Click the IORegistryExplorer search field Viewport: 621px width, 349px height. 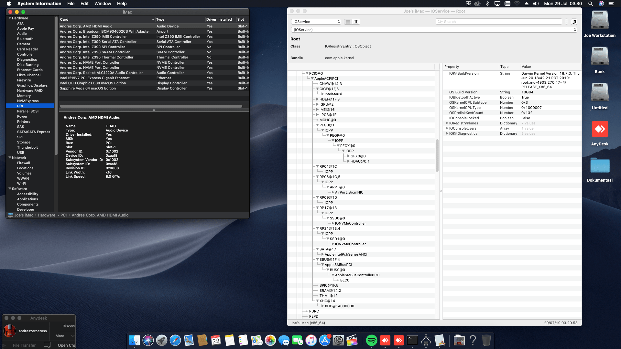click(x=499, y=22)
